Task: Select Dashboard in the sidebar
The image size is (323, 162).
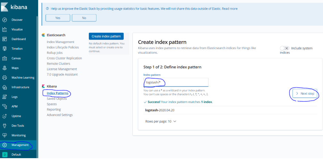Action: coord(19,39)
